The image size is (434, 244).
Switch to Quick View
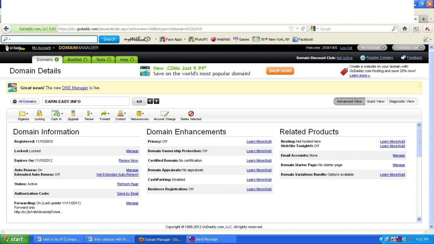(375, 101)
